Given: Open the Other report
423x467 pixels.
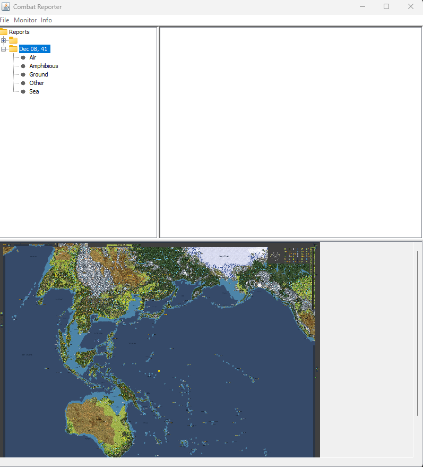Looking at the screenshot, I should [37, 83].
